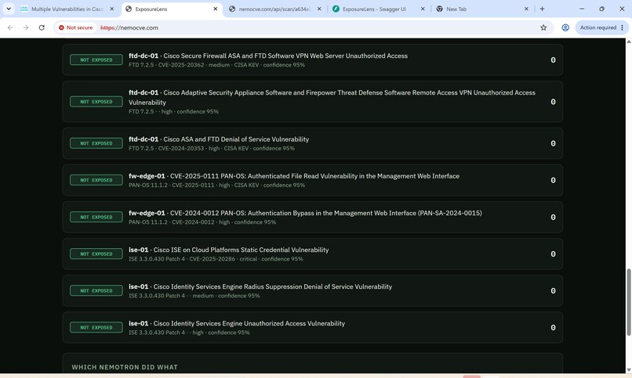Switch to Multiple Vulnerabilities in Cisco tab
This screenshot has width=632, height=378.
[67, 9]
